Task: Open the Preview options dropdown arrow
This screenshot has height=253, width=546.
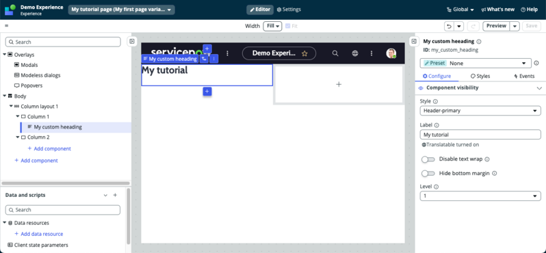Action: tap(515, 26)
